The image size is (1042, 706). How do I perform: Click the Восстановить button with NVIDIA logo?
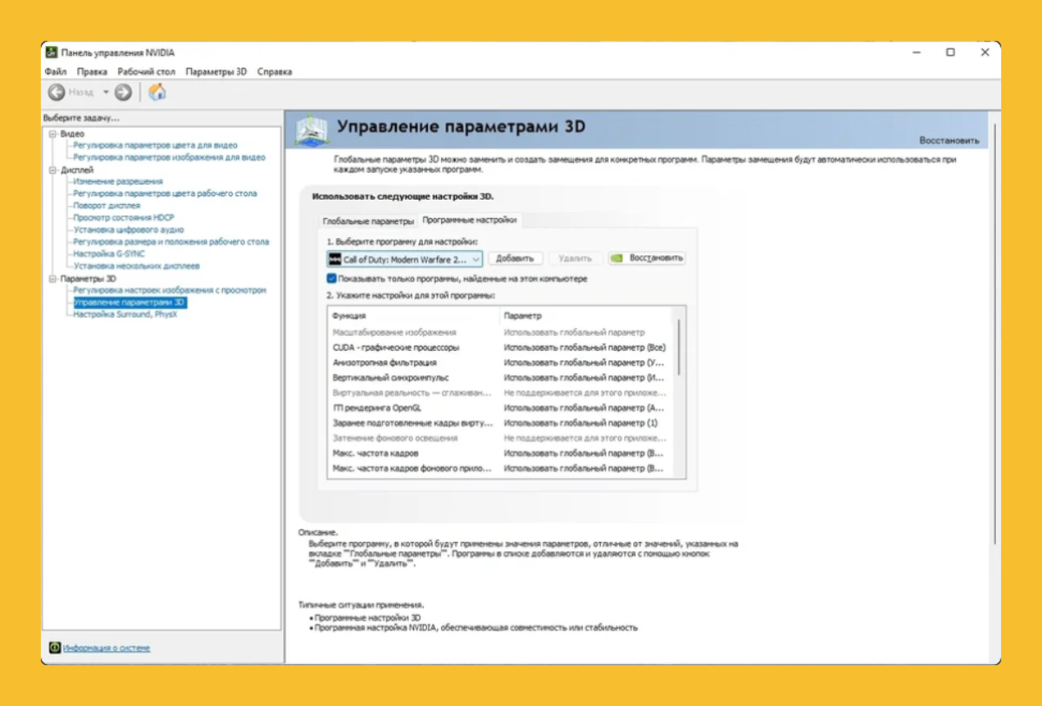[647, 258]
